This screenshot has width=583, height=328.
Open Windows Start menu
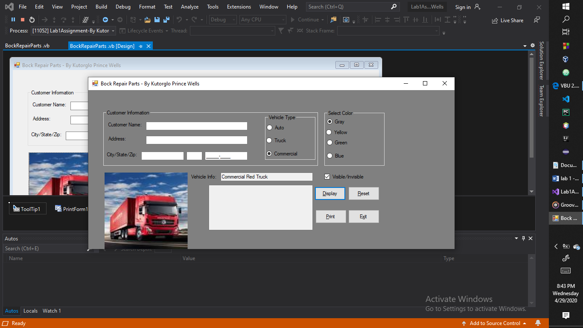566,6
